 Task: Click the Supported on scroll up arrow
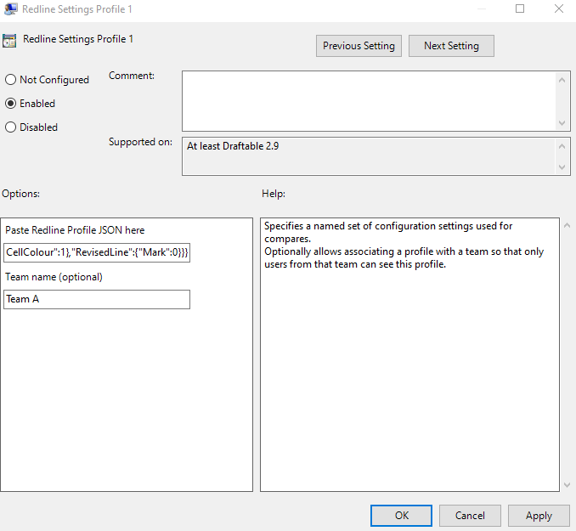562,146
